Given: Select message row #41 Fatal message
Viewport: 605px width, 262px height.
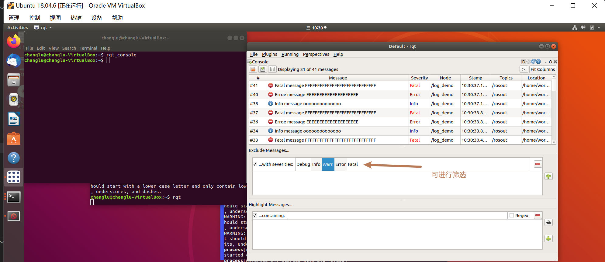Looking at the screenshot, I should [x=400, y=86].
